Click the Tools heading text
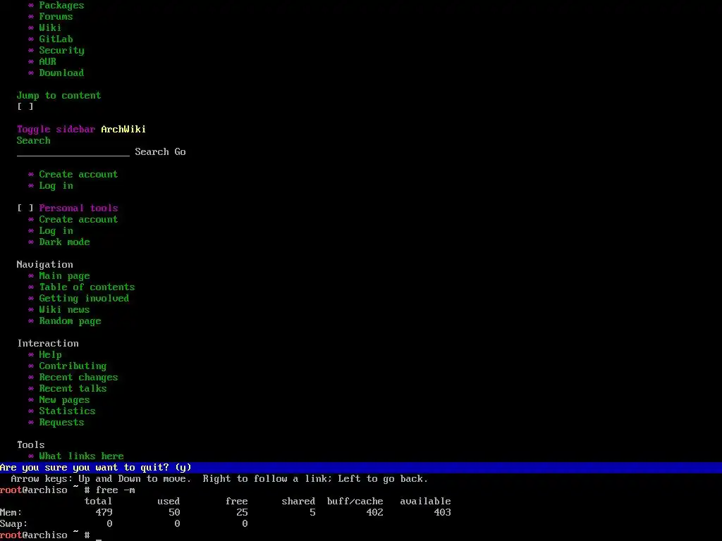722x541 pixels. point(31,445)
